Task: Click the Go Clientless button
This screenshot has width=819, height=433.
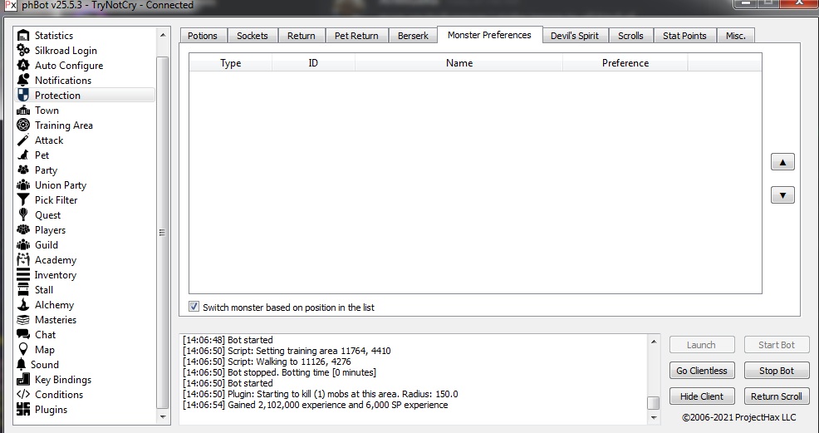Action: [701, 371]
